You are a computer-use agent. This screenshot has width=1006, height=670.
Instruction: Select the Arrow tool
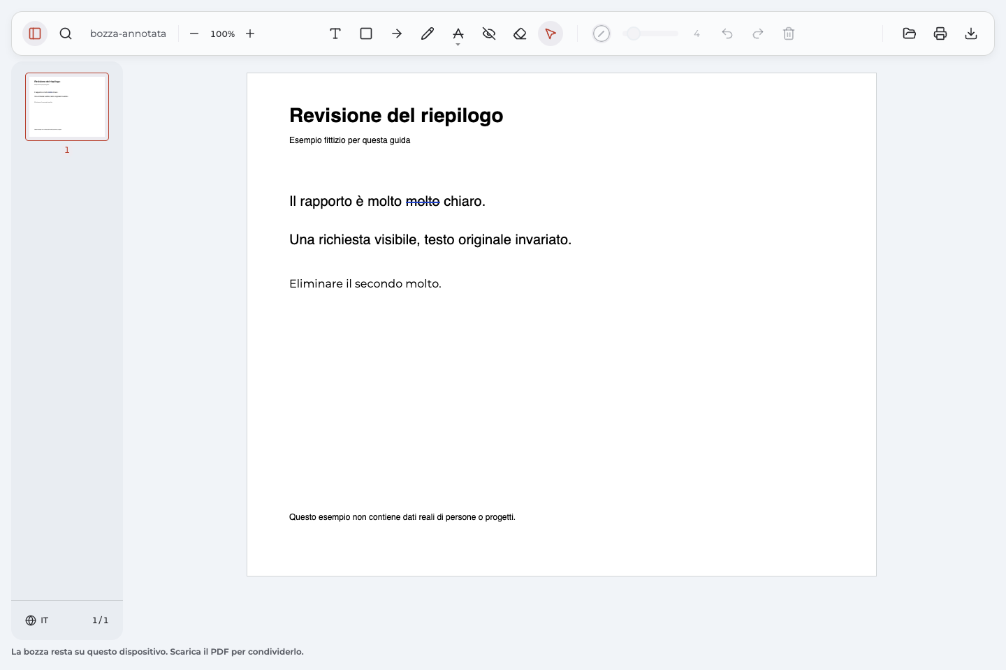pyautogui.click(x=397, y=33)
